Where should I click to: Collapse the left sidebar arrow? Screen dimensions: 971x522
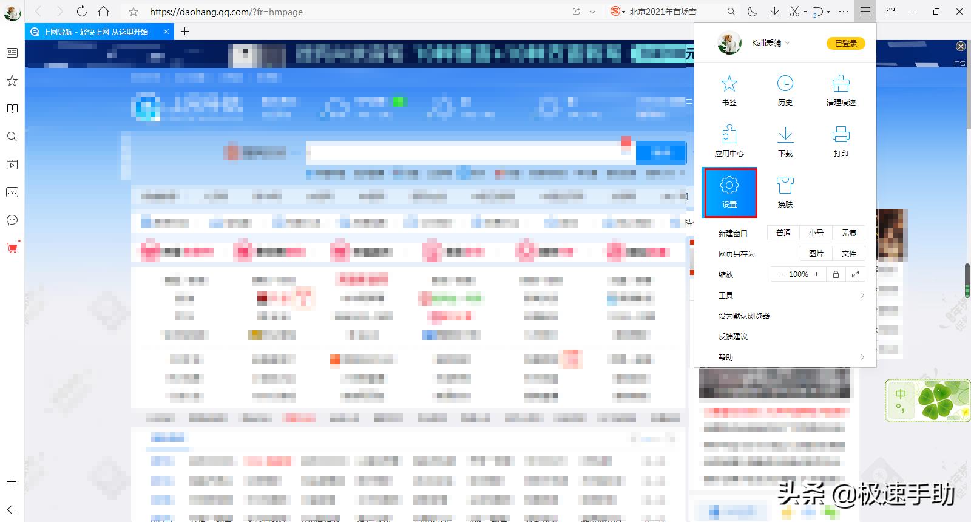click(x=12, y=509)
